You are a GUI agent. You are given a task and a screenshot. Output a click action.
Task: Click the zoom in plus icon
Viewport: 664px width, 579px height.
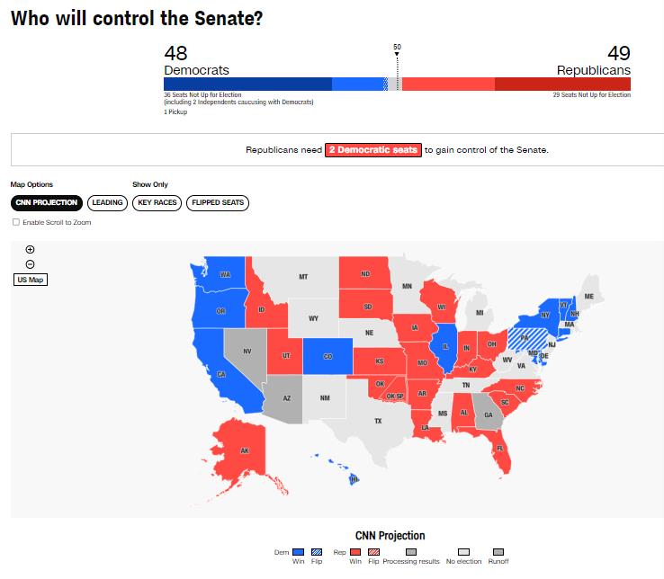pos(30,249)
